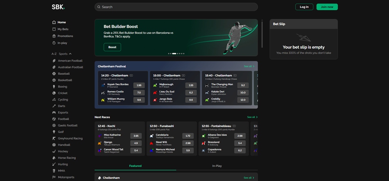Image resolution: width=389 pixels, height=181 pixels.
Task: Click the Gaelic football icon
Action: pos(54,125)
